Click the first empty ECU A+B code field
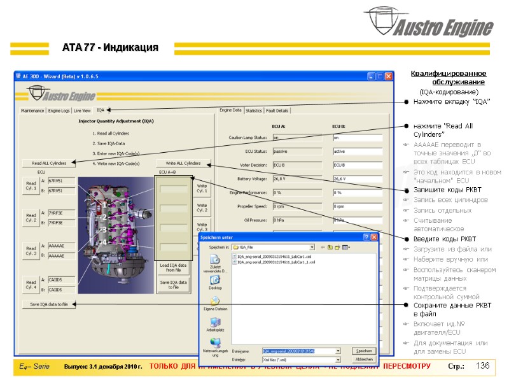This screenshot has height=382, width=509. pos(174,188)
